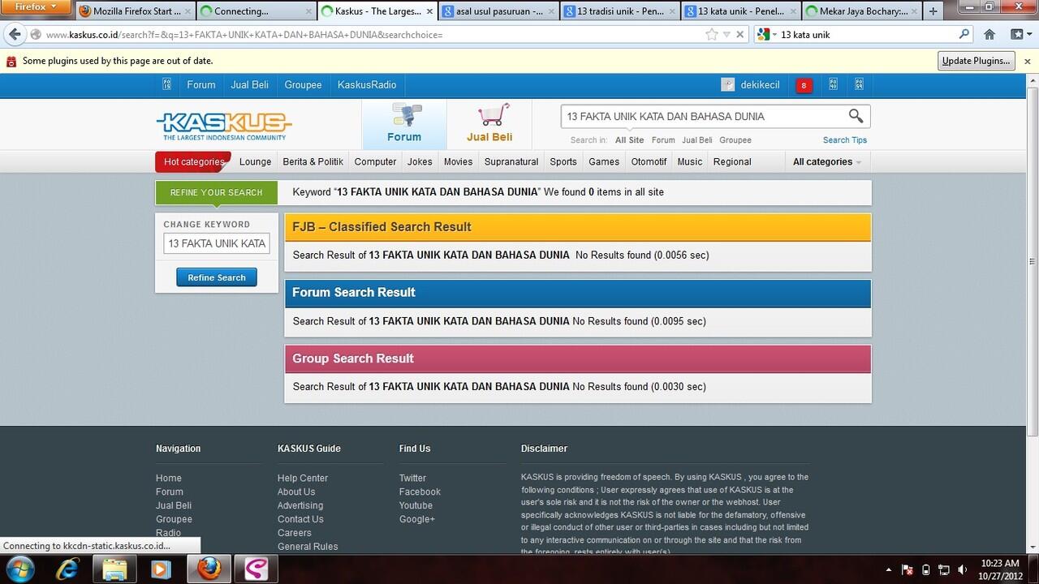The height and width of the screenshot is (584, 1039).
Task: Expand the All categories dropdown
Action: 827,161
